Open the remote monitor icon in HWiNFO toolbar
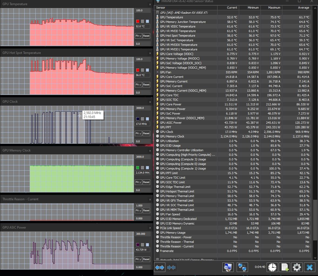 pos(228,267)
